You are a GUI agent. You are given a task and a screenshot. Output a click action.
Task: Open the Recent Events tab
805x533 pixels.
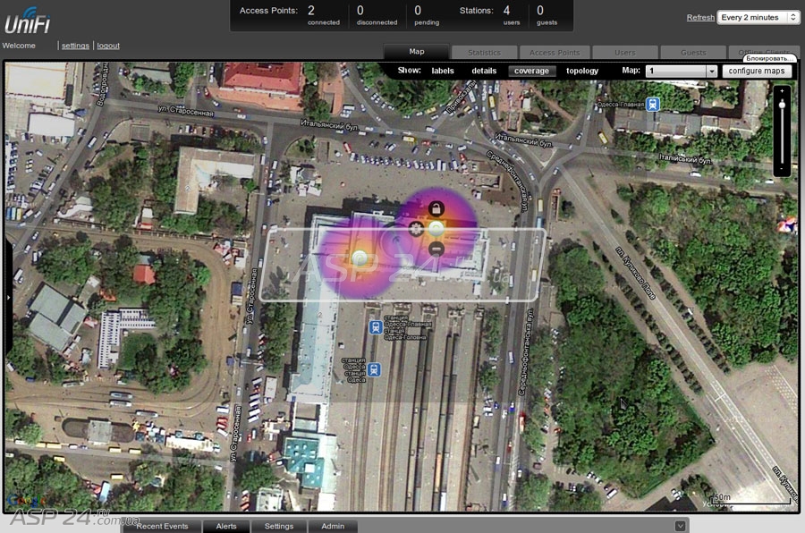162,526
